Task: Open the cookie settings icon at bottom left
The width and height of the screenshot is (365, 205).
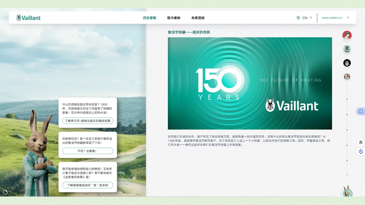Action: 5,192
